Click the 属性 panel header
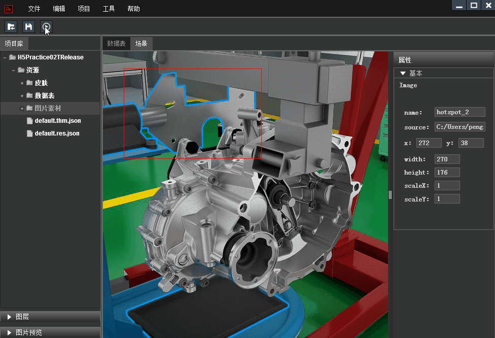This screenshot has width=495, height=338. pyautogui.click(x=444, y=59)
